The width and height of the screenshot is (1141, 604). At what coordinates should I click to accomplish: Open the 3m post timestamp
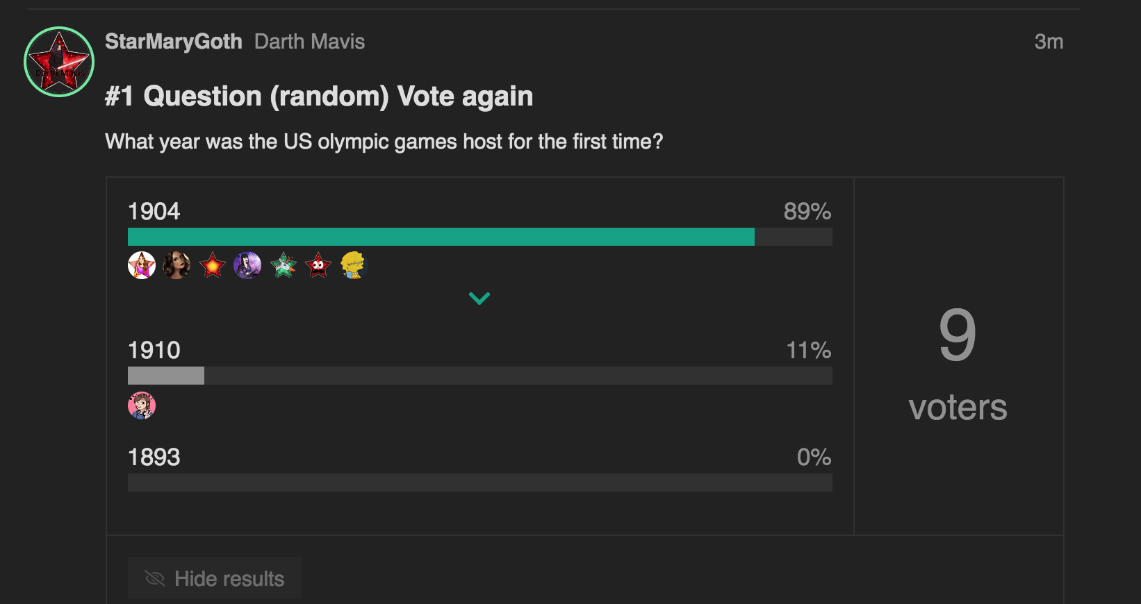(x=1049, y=42)
